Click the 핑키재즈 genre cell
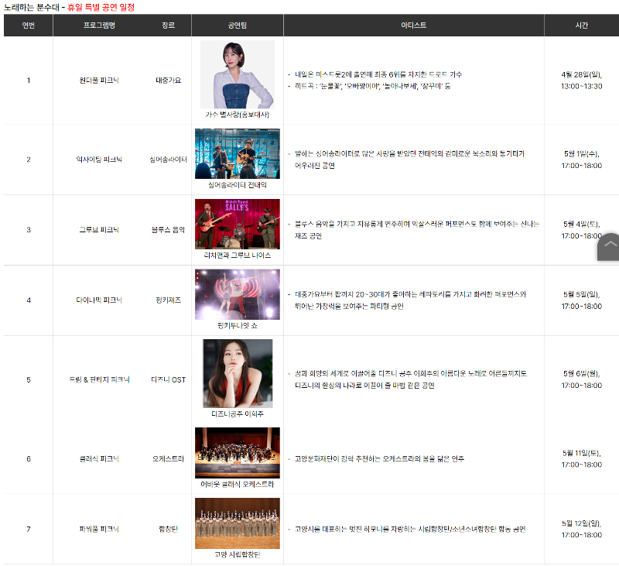The image size is (619, 566). tap(168, 300)
